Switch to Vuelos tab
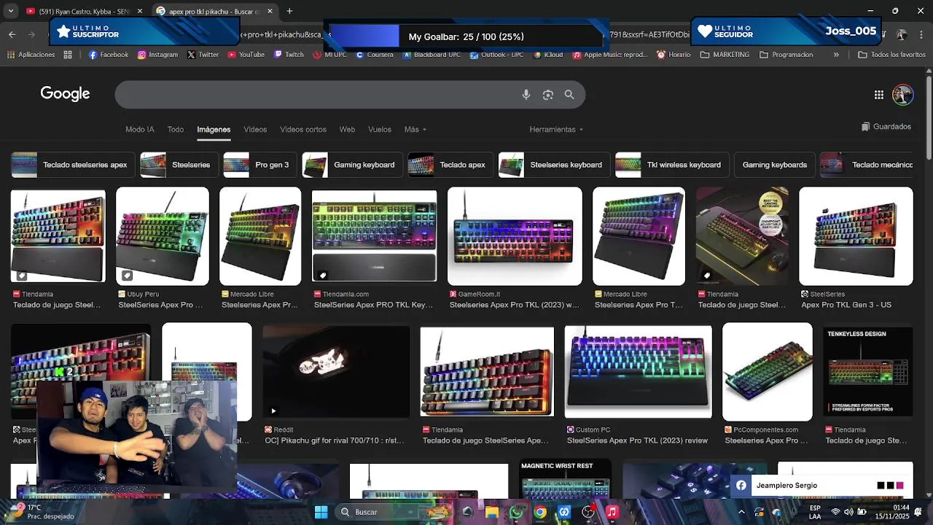 pos(380,129)
